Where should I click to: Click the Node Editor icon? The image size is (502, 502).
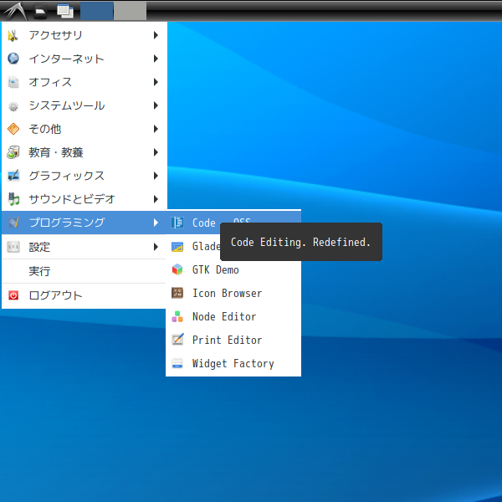[x=177, y=317]
